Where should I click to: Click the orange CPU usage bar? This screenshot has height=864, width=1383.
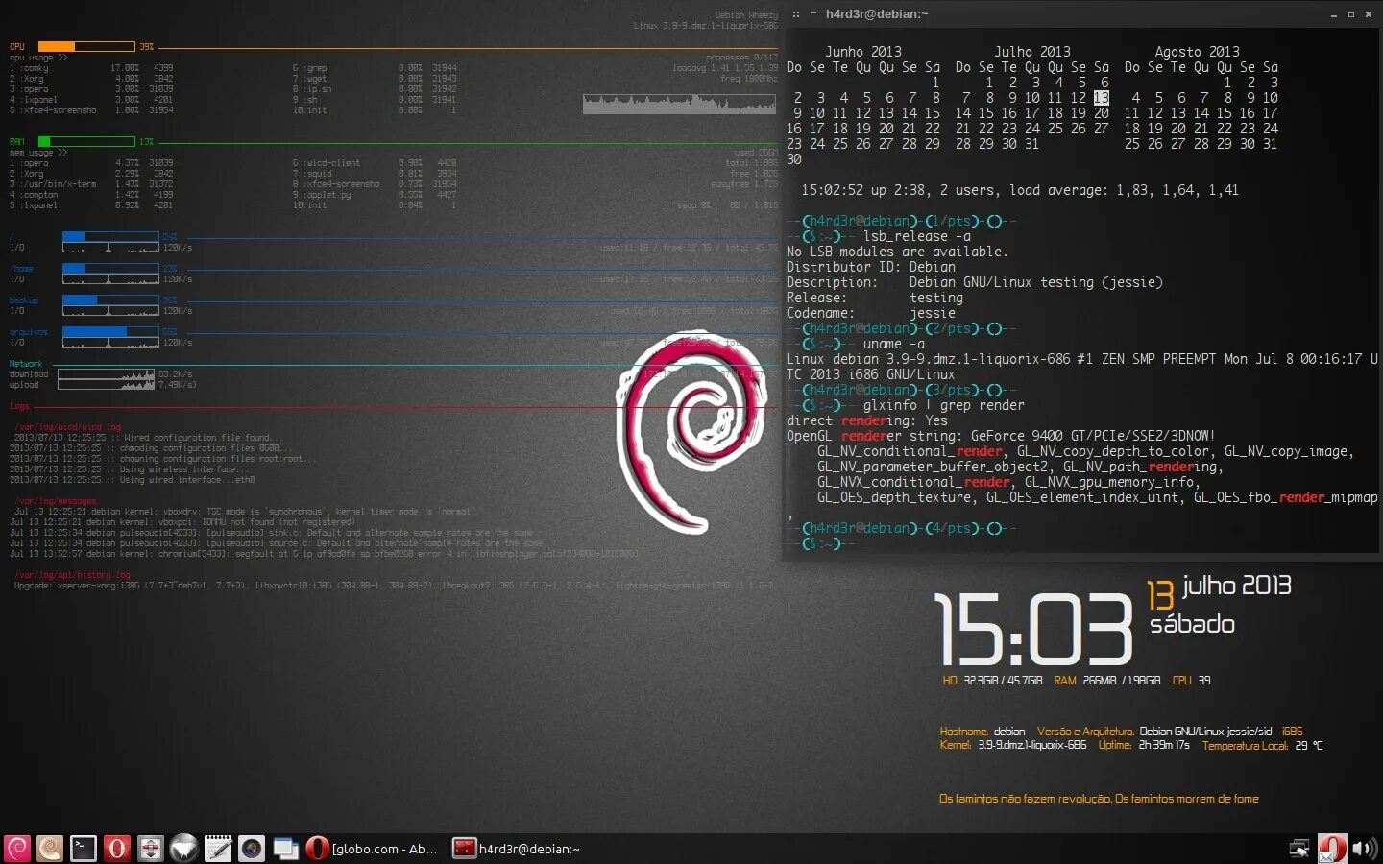coord(86,46)
